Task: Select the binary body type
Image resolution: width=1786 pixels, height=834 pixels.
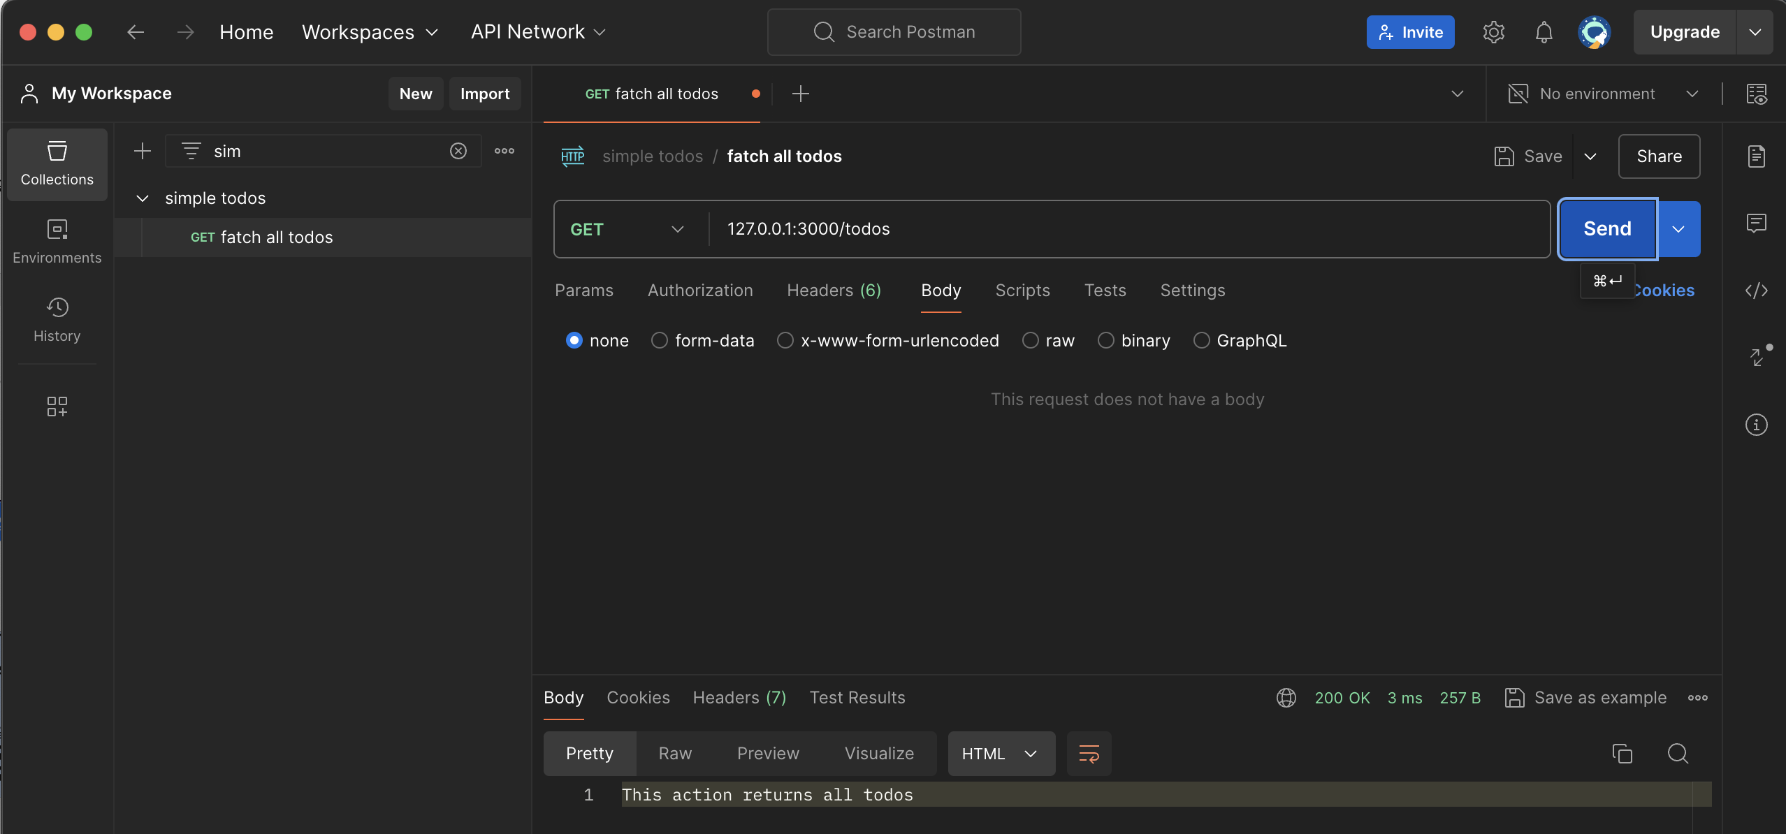Action: 1106,340
